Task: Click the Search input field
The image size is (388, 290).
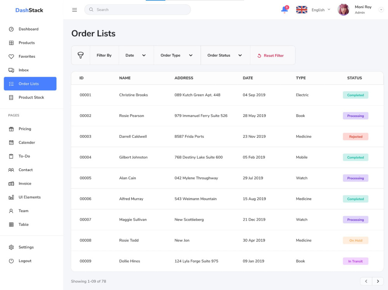Action: point(138,10)
